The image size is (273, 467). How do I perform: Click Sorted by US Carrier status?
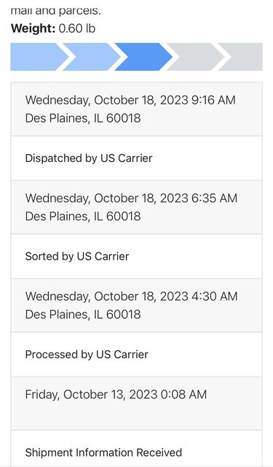136,256
